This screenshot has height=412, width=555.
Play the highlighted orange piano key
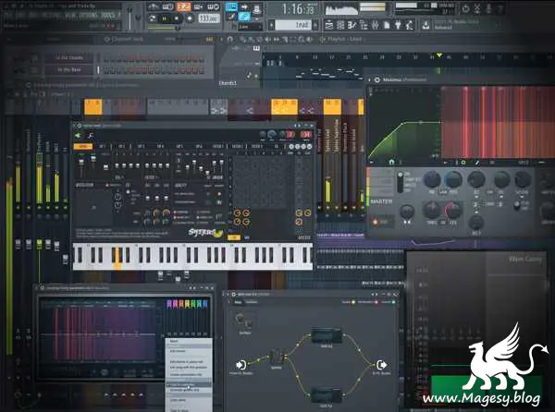[x=117, y=260]
